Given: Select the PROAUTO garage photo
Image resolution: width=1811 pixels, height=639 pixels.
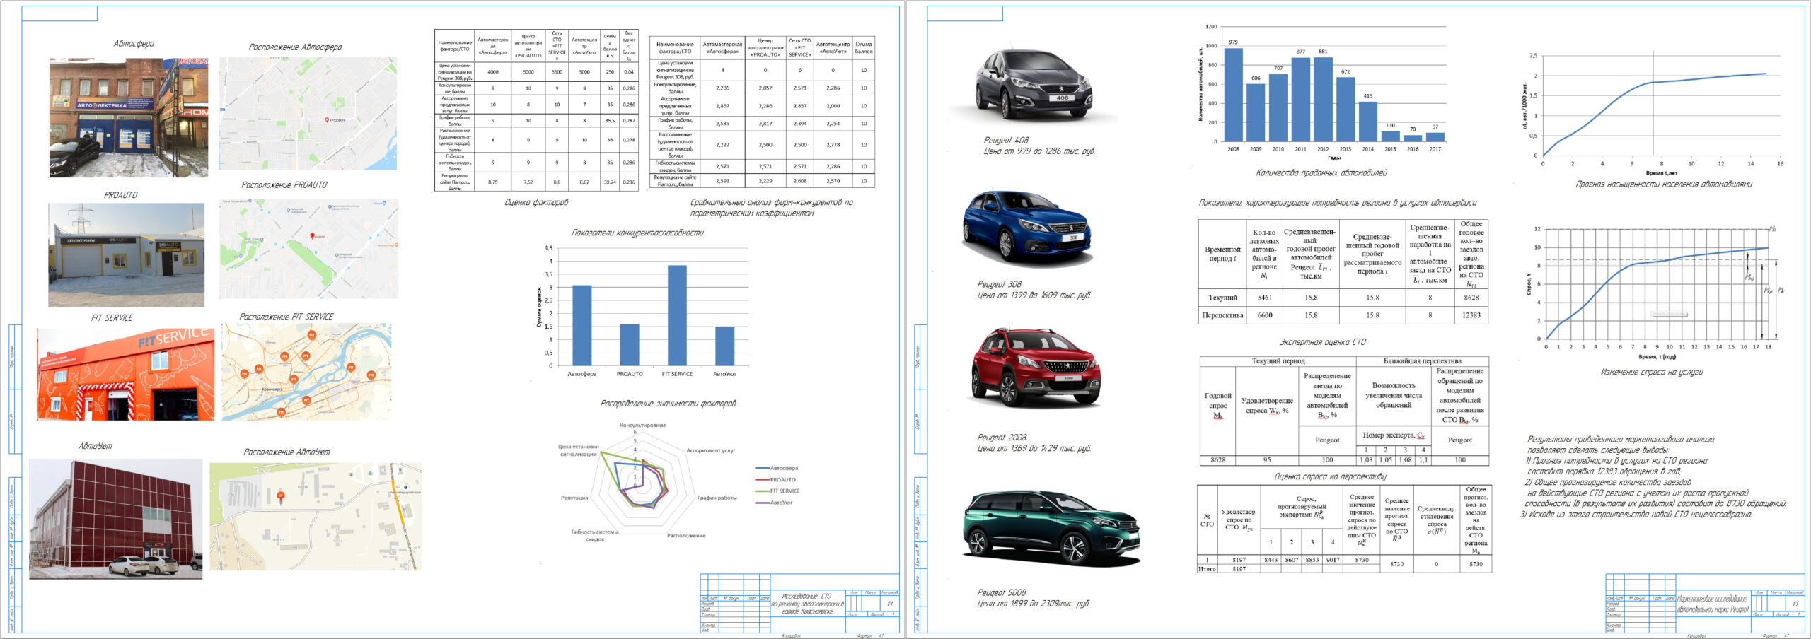Looking at the screenshot, I should click(126, 255).
